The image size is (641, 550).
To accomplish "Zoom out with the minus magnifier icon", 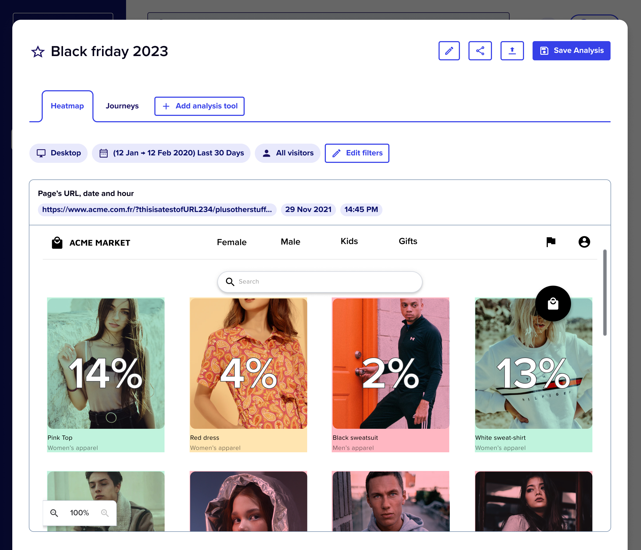I will (x=54, y=513).
